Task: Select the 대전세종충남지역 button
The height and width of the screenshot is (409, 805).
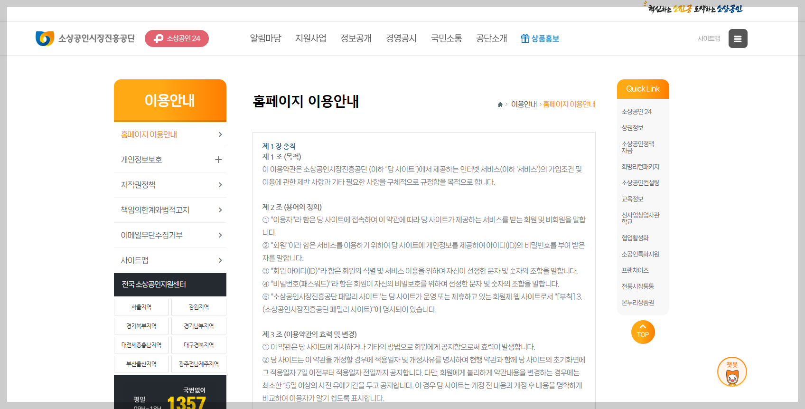Action: pyautogui.click(x=141, y=345)
